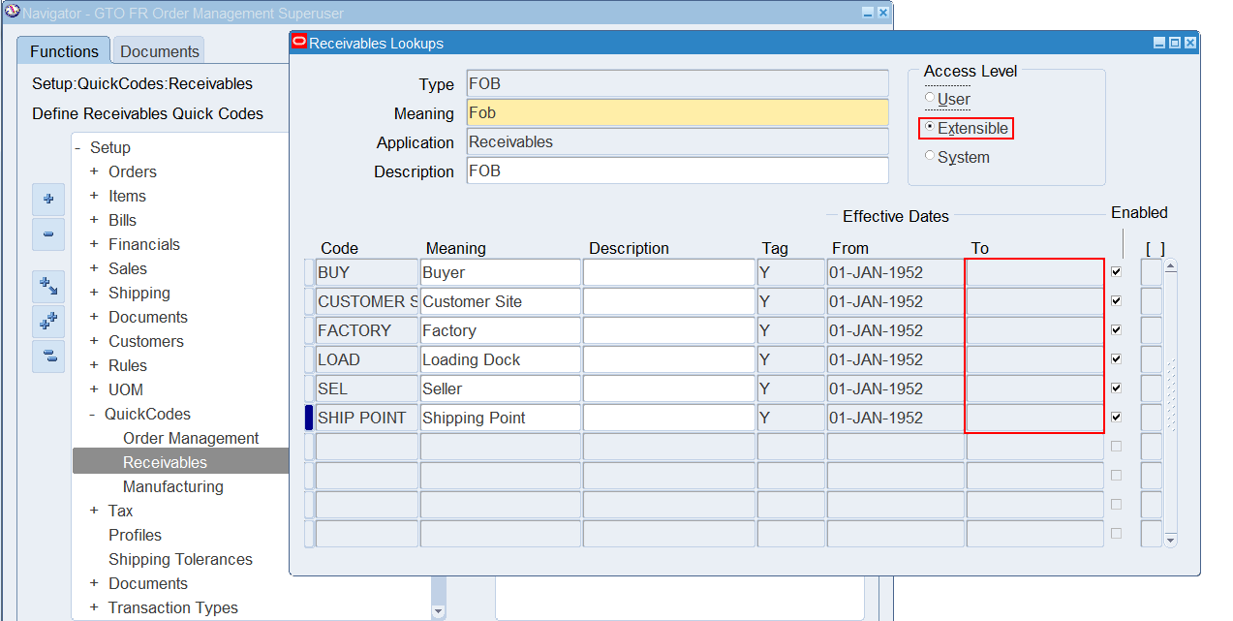Click the Collapse node icon in Navigator sidebar
The width and height of the screenshot is (1233, 621).
tap(48, 234)
